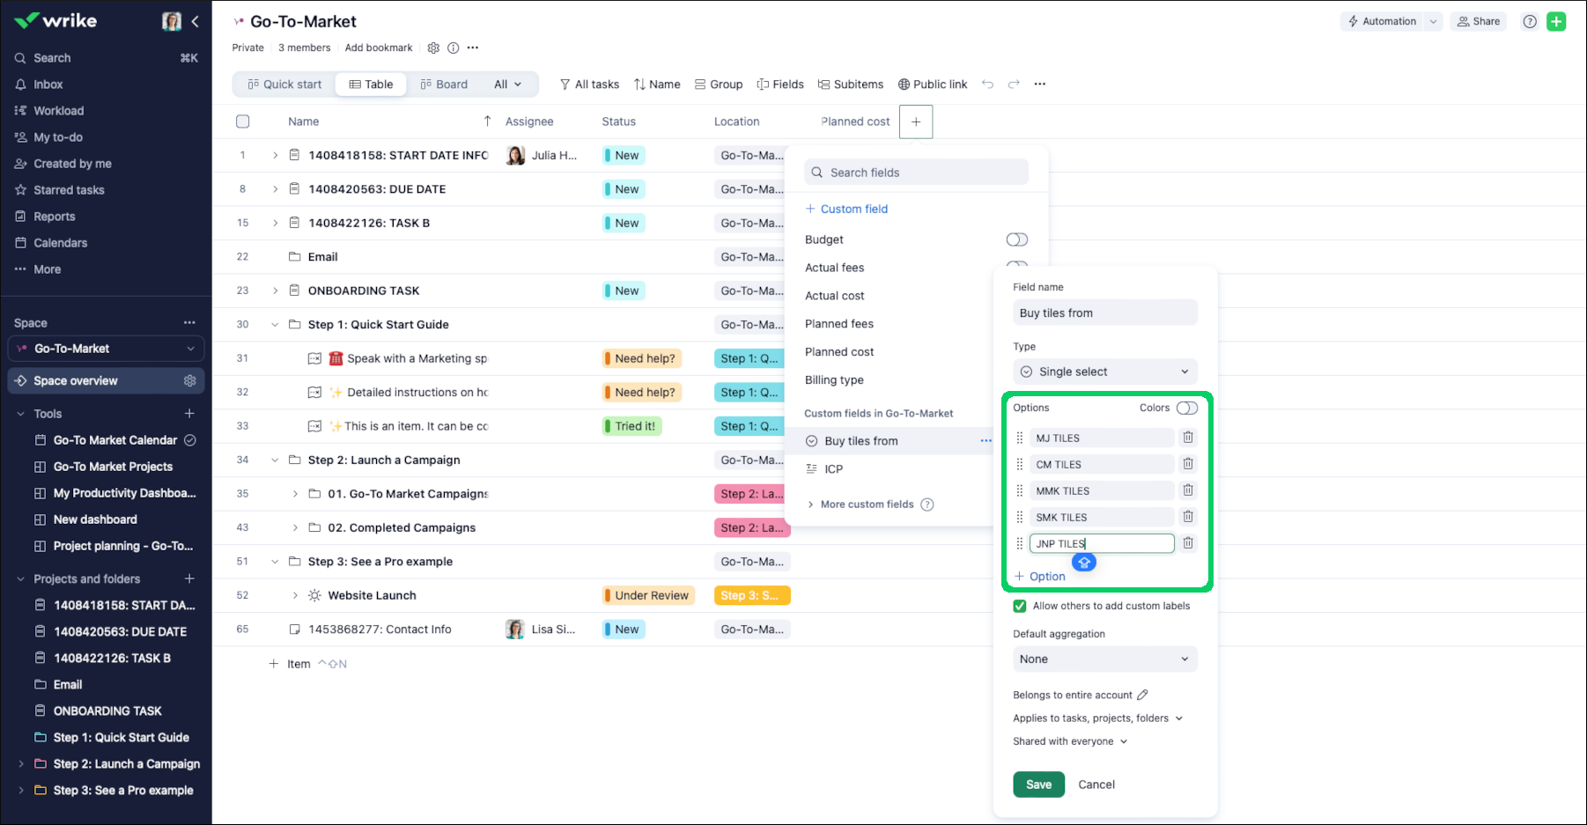
Task: Expand the ONBOARDING TASK row
Action: 275,291
